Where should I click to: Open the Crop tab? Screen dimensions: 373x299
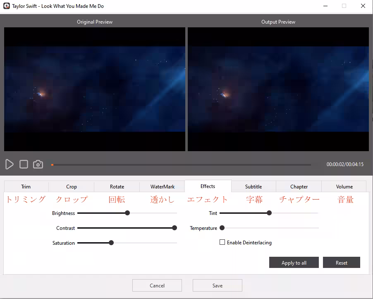[72, 187]
